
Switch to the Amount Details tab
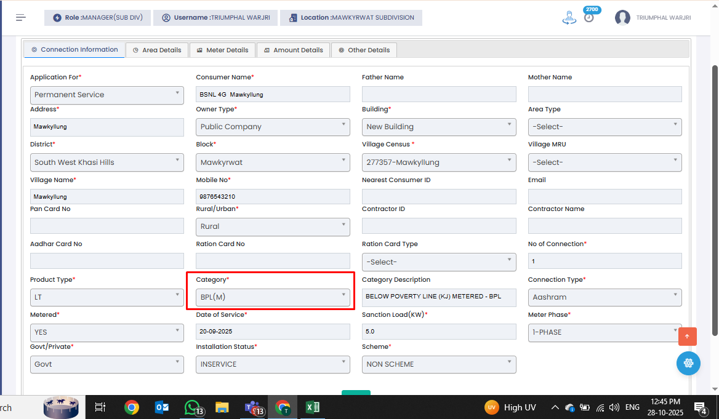(294, 50)
